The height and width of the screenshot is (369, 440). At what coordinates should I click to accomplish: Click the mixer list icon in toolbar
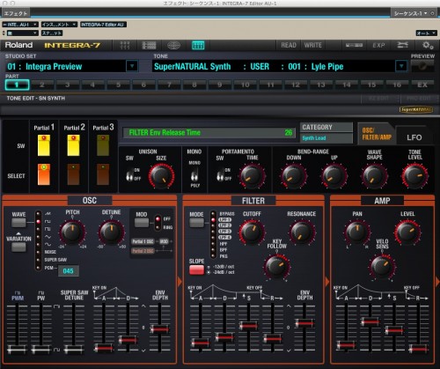click(x=149, y=45)
